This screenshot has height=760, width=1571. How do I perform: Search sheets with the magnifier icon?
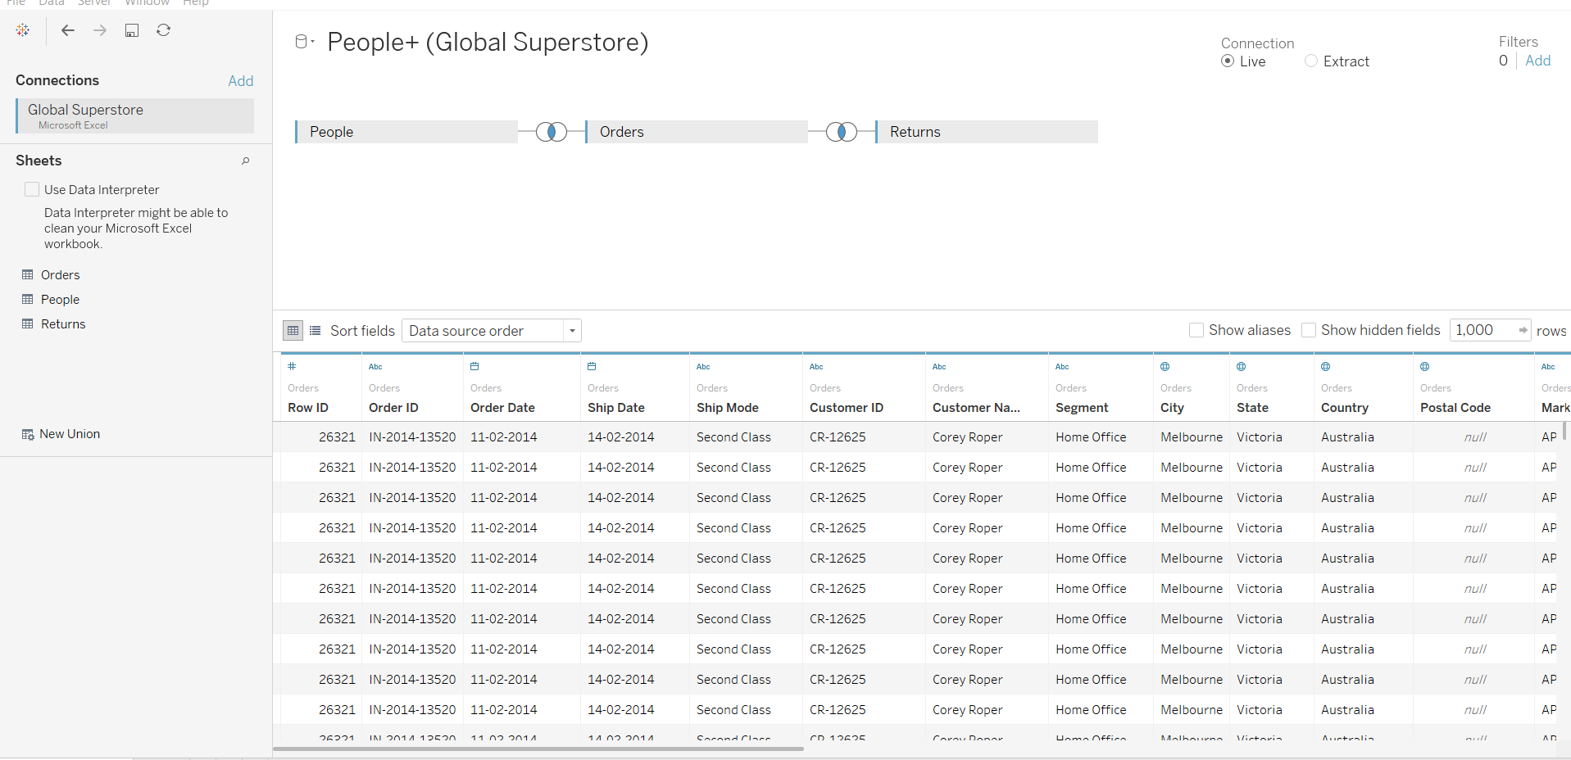coord(245,161)
